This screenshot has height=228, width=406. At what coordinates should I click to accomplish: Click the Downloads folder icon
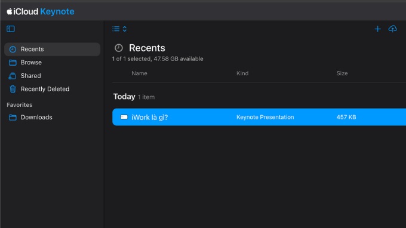pos(13,117)
